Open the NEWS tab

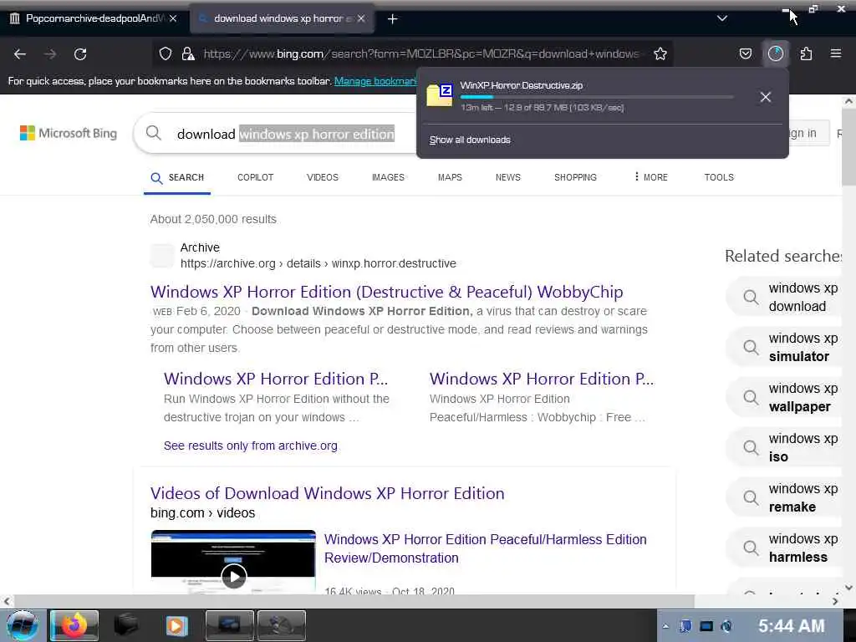coord(508,177)
